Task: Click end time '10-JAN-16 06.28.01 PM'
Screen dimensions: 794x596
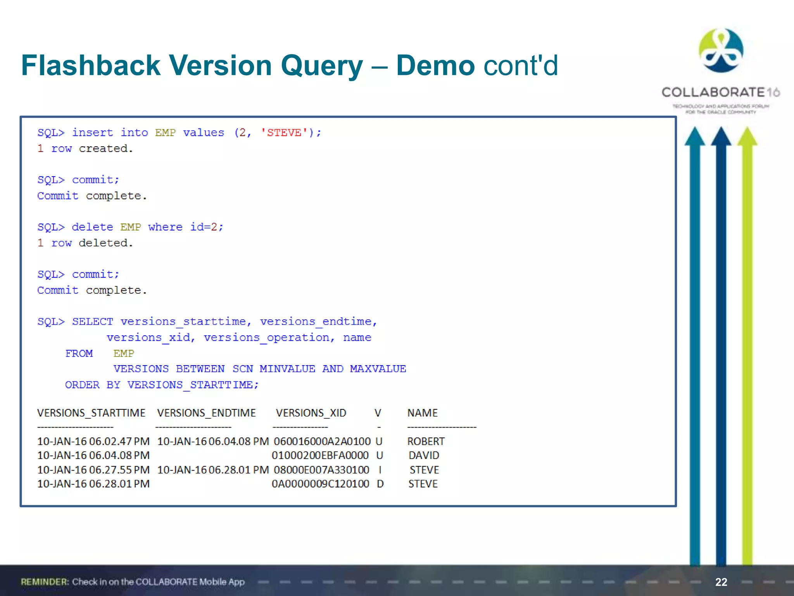Action: (x=213, y=470)
